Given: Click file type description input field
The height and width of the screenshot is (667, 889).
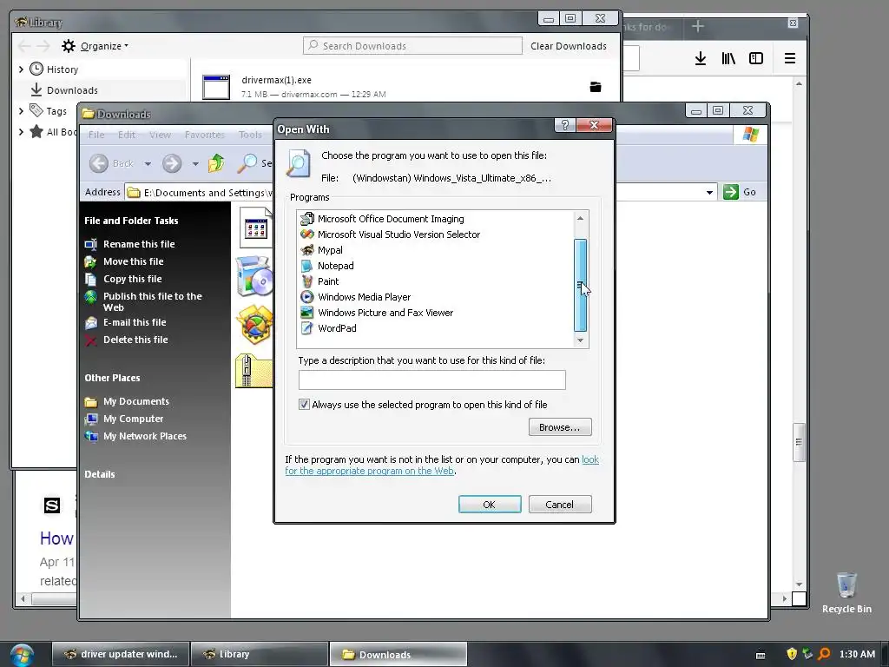Looking at the screenshot, I should pyautogui.click(x=432, y=380).
